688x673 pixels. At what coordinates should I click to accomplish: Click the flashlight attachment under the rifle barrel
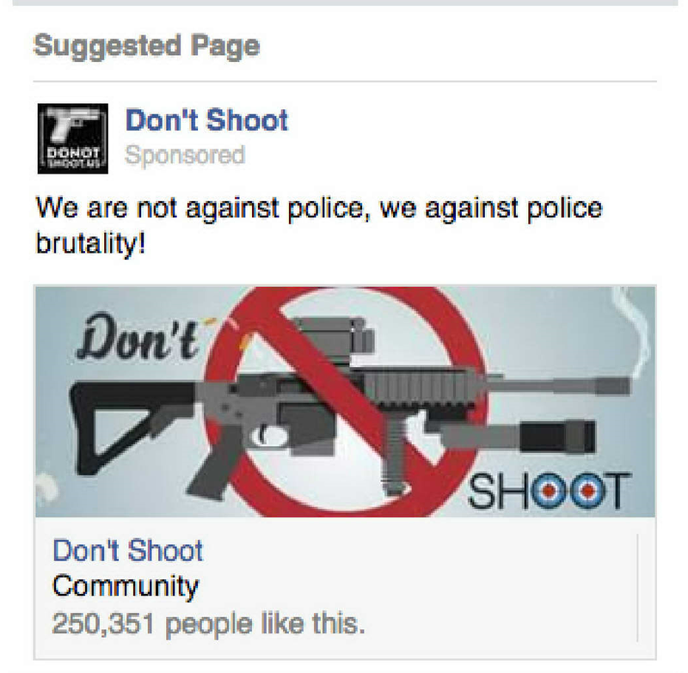pyautogui.click(x=518, y=437)
